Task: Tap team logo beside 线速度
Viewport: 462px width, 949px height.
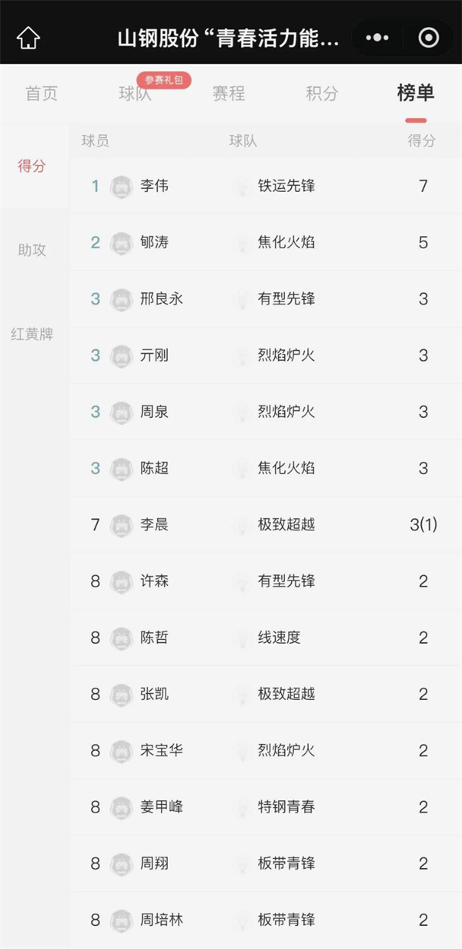Action: click(x=243, y=638)
